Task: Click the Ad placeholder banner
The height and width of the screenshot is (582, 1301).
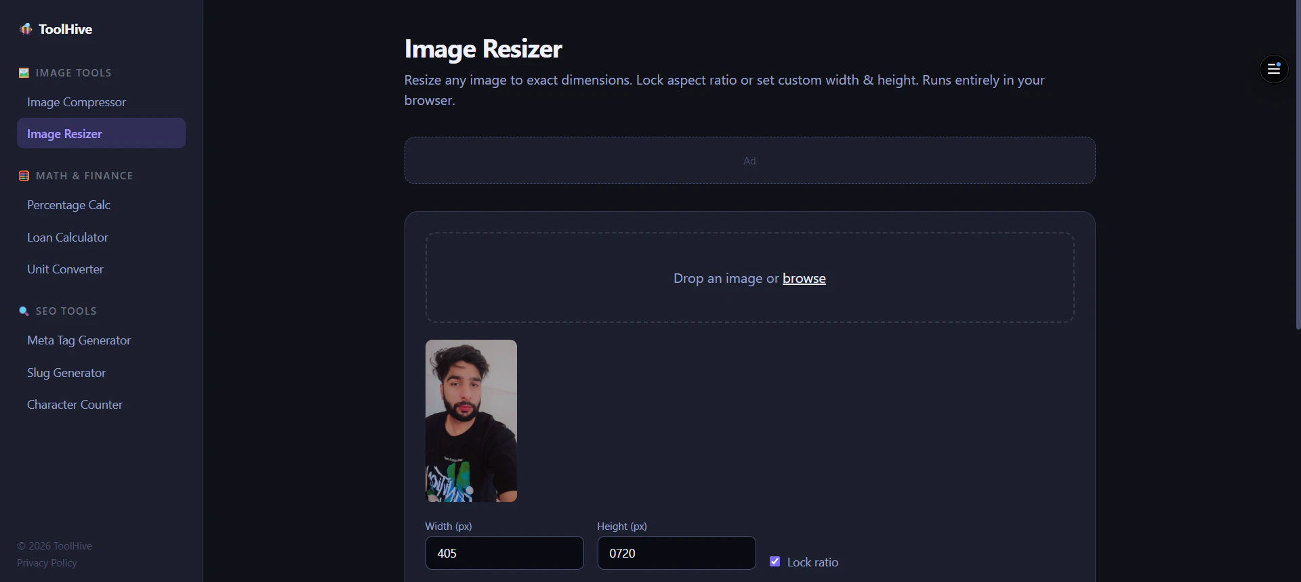Action: pos(749,160)
